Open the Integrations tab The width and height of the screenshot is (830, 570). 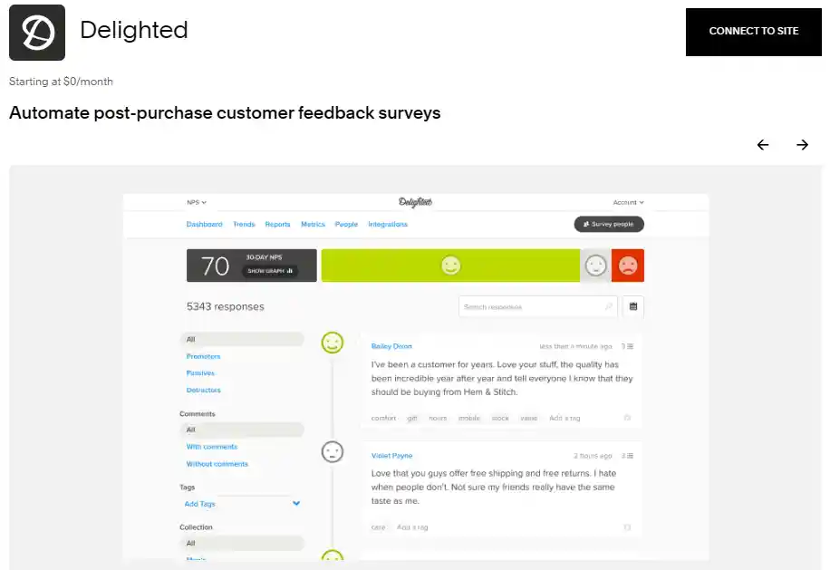click(x=388, y=225)
